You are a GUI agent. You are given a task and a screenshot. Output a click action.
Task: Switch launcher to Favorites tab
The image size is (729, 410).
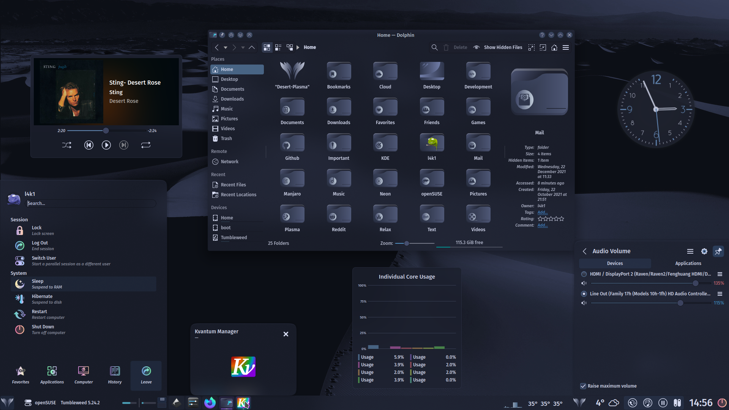point(21,375)
